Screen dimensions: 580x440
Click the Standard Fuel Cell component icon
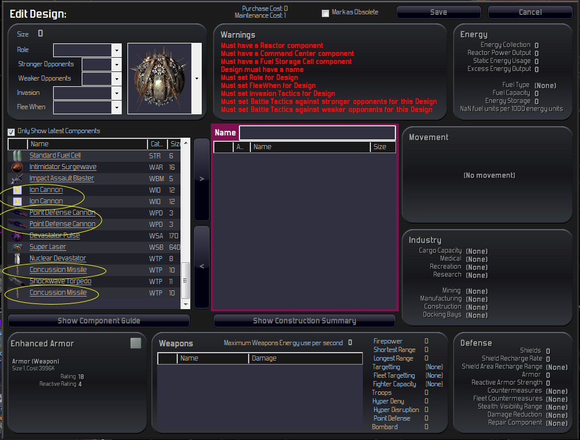coord(17,155)
